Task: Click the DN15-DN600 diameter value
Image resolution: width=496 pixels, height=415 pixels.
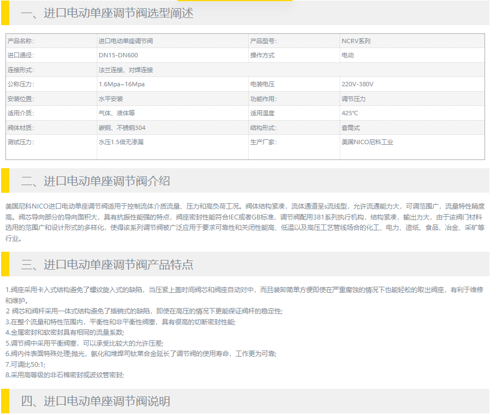Action: [x=118, y=55]
